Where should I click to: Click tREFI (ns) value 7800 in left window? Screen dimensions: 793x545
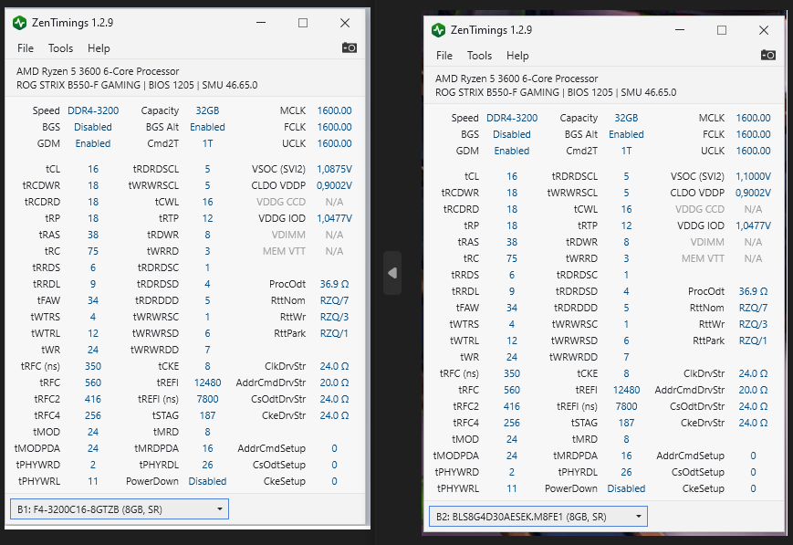coord(207,399)
